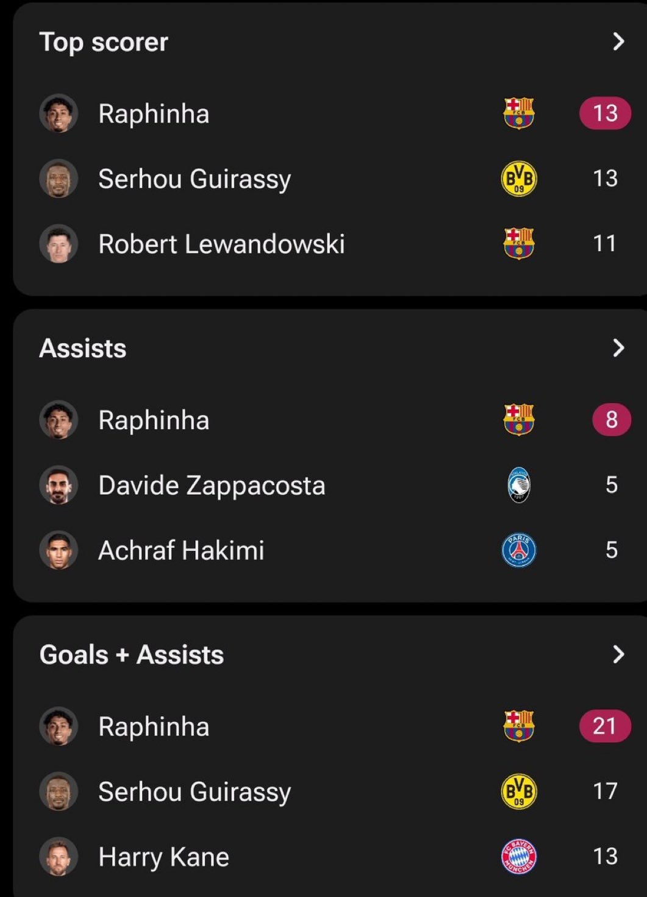Viewport: 647px width, 897px height.
Task: Open the Assists heading
Action: tap(83, 349)
